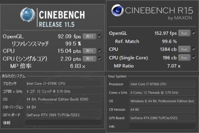This screenshot has width=199, height=133.
Task: Select the CB Version 64 Bit field
Action: point(162,109)
